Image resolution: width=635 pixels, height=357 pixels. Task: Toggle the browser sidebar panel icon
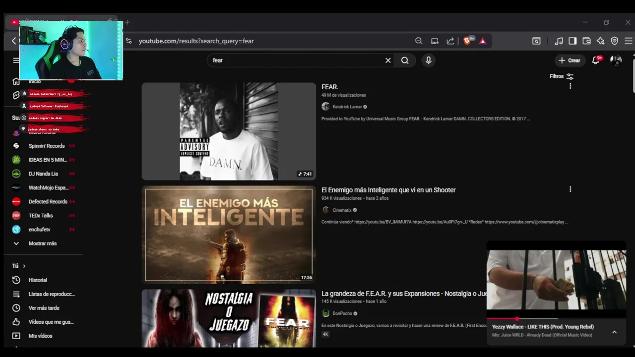[x=572, y=41]
